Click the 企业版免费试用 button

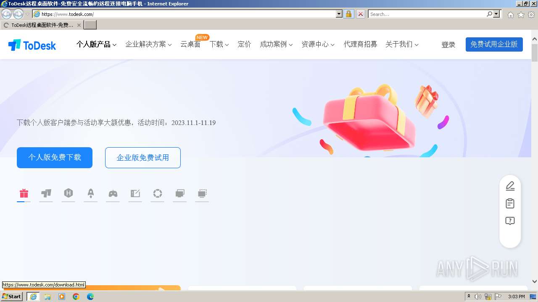[x=143, y=158]
